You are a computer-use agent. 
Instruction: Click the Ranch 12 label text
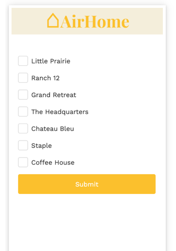pos(45,78)
